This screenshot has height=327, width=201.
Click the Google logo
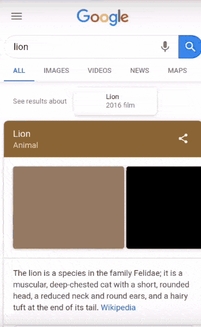click(x=102, y=17)
